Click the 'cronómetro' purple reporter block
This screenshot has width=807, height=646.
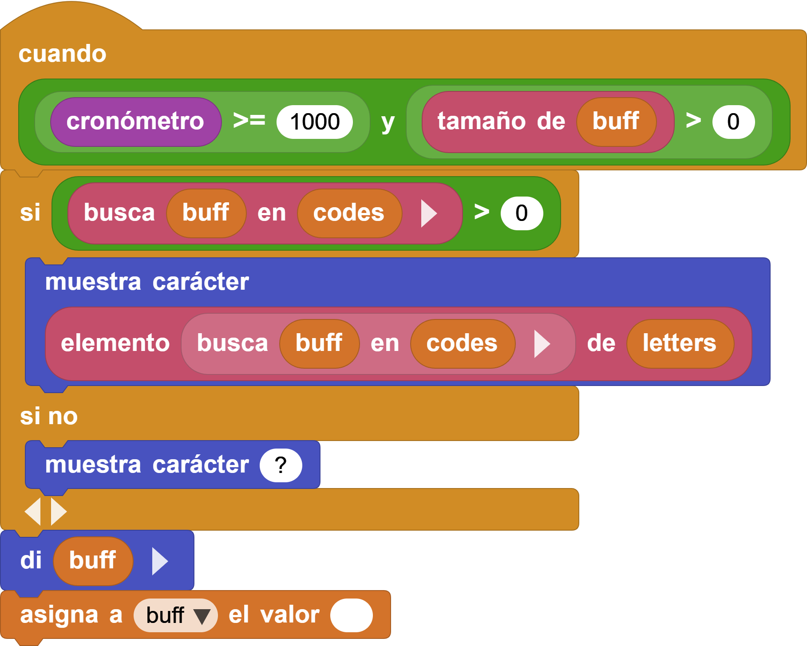point(136,122)
